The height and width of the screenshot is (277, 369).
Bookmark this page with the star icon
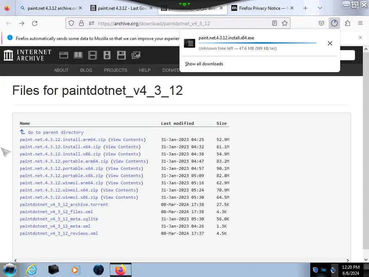pyautogui.click(x=285, y=23)
